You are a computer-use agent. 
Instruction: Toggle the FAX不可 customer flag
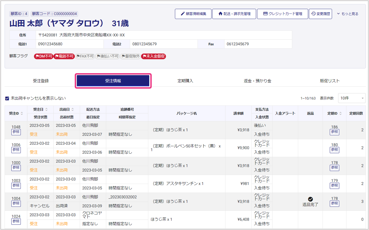tap(85, 56)
